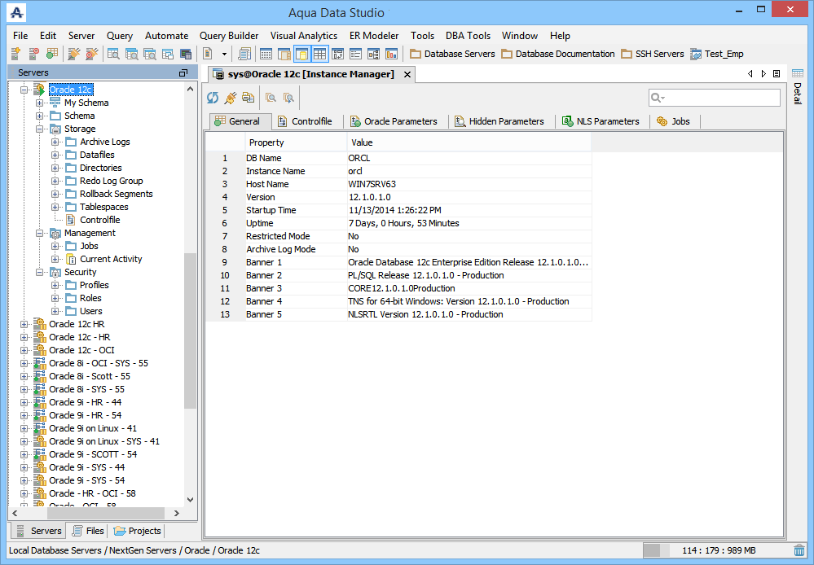Click the reconnect plug icon in Instance Manager
Viewport: 814px width, 565px height.
[x=231, y=97]
